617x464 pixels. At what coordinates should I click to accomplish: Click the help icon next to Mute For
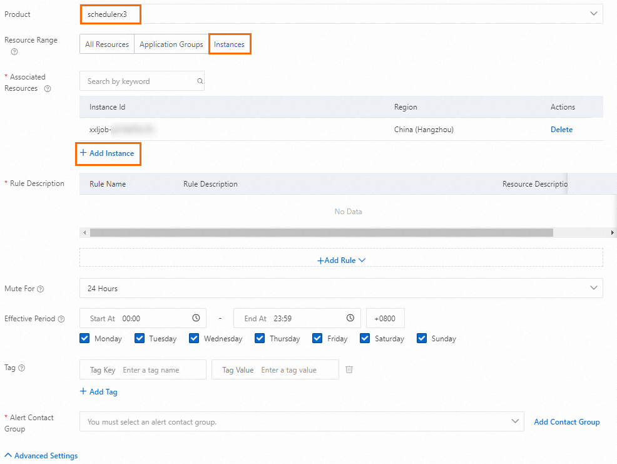coord(41,289)
